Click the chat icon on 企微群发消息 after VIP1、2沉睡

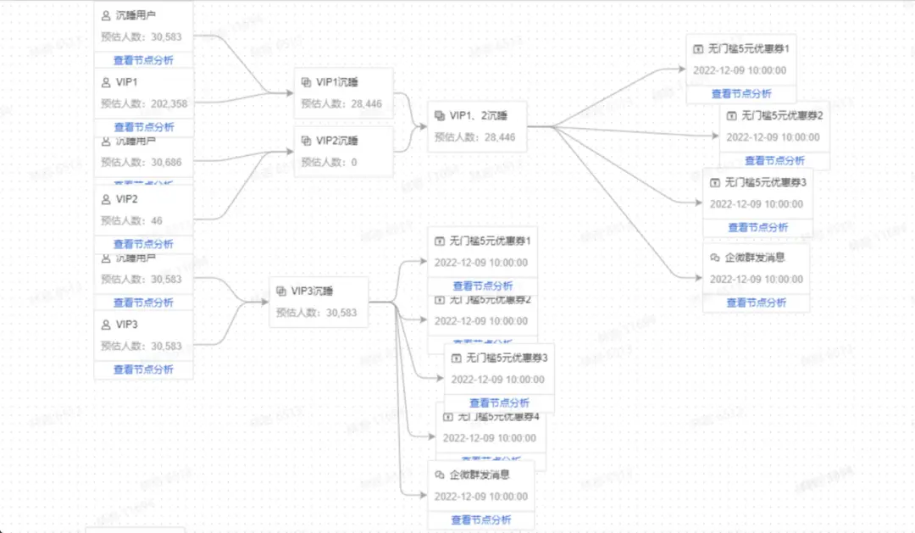[714, 258]
